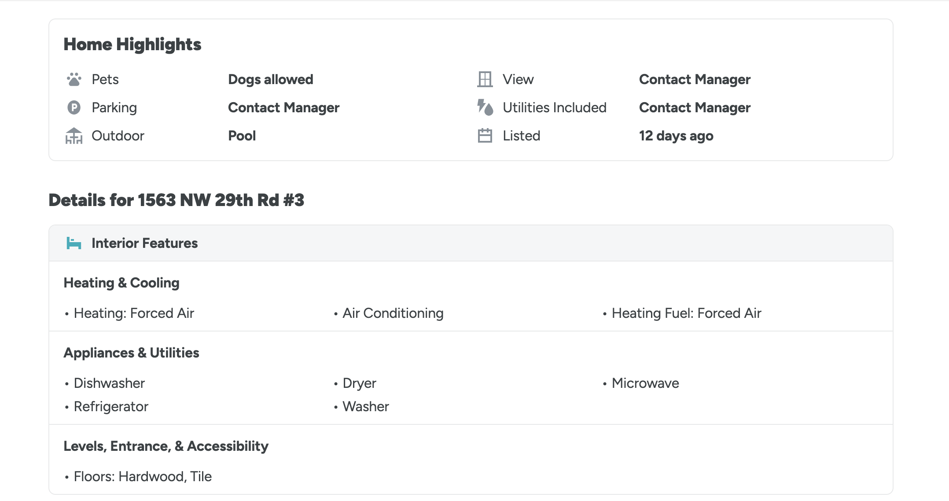Click the Home Highlights heading
Screen dimensions: 949x501
(132, 44)
